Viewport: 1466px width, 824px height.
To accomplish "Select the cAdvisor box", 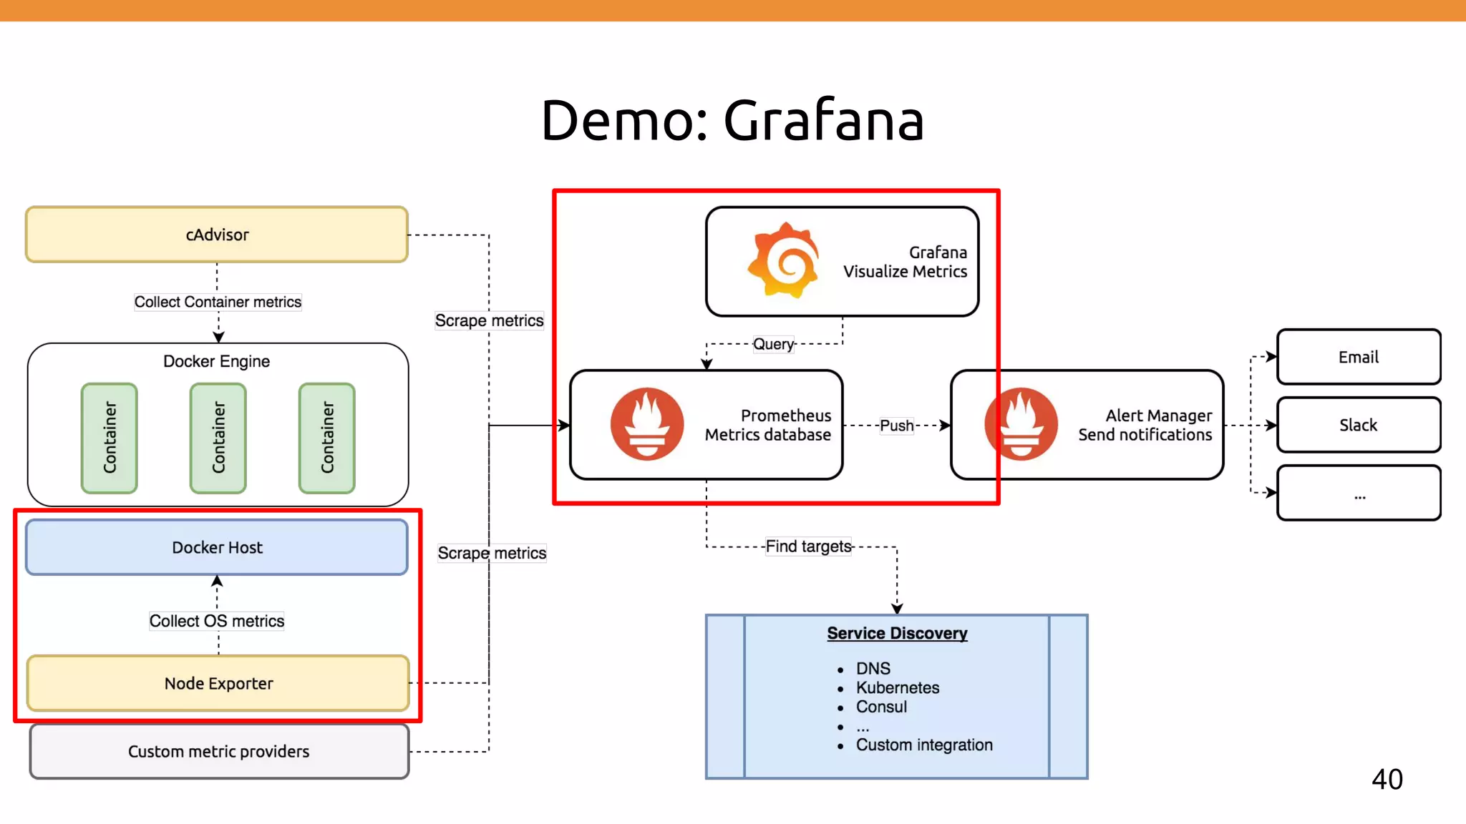I will [217, 235].
